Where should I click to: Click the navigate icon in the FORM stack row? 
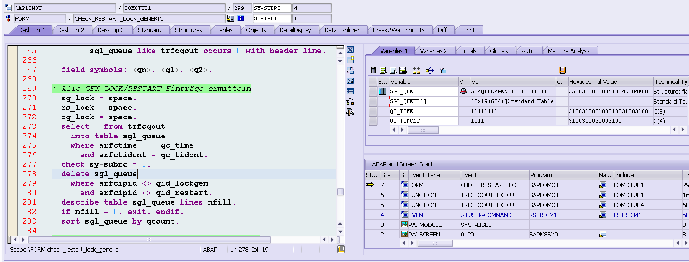point(603,185)
